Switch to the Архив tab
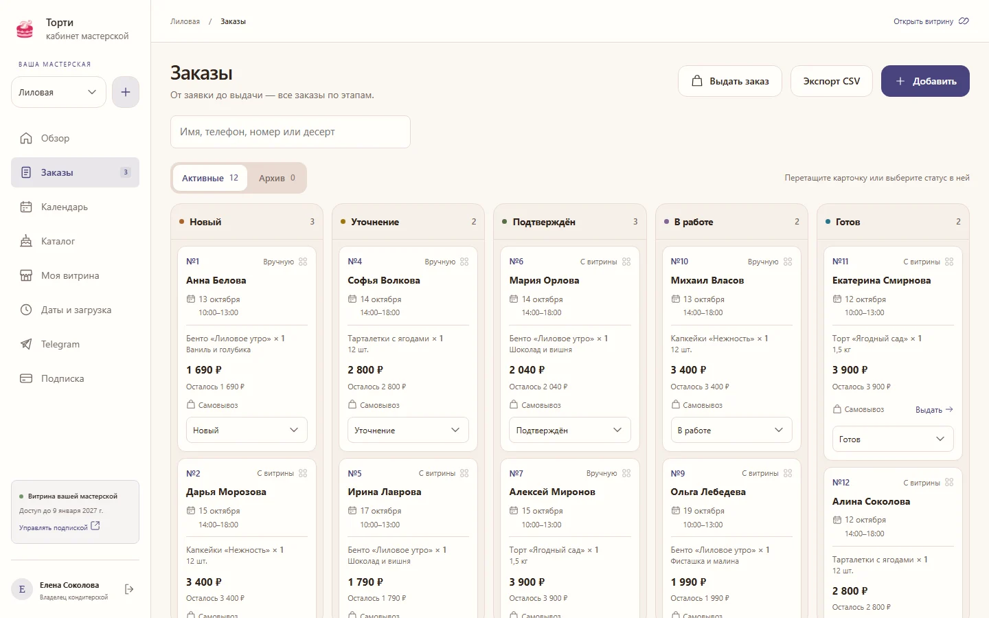Viewport: 989px width, 618px height. (277, 178)
